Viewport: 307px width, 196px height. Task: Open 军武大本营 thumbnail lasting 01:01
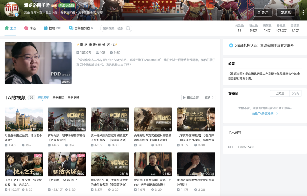pos(196,120)
